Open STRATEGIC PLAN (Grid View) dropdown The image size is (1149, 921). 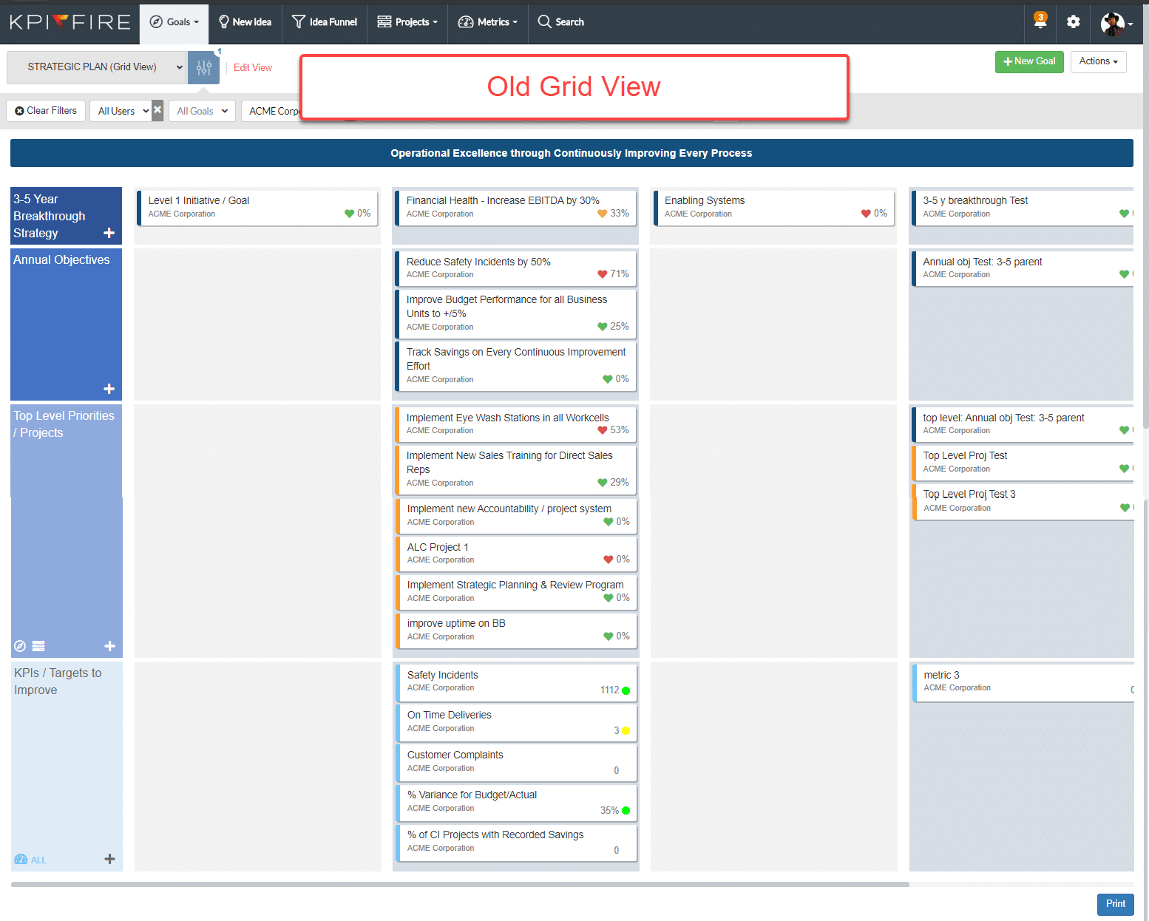[96, 67]
